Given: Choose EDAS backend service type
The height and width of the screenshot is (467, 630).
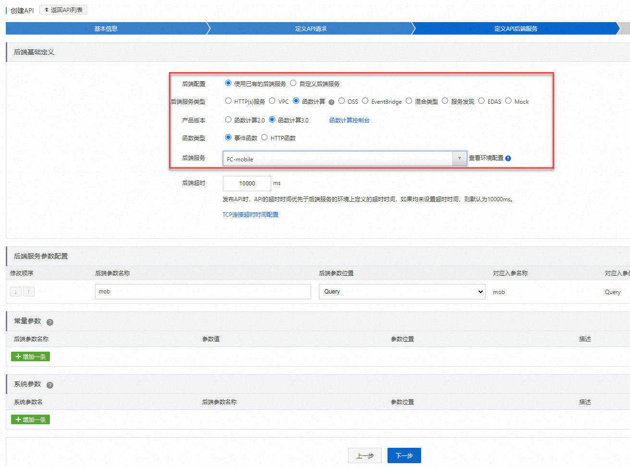Looking at the screenshot, I should click(x=481, y=101).
